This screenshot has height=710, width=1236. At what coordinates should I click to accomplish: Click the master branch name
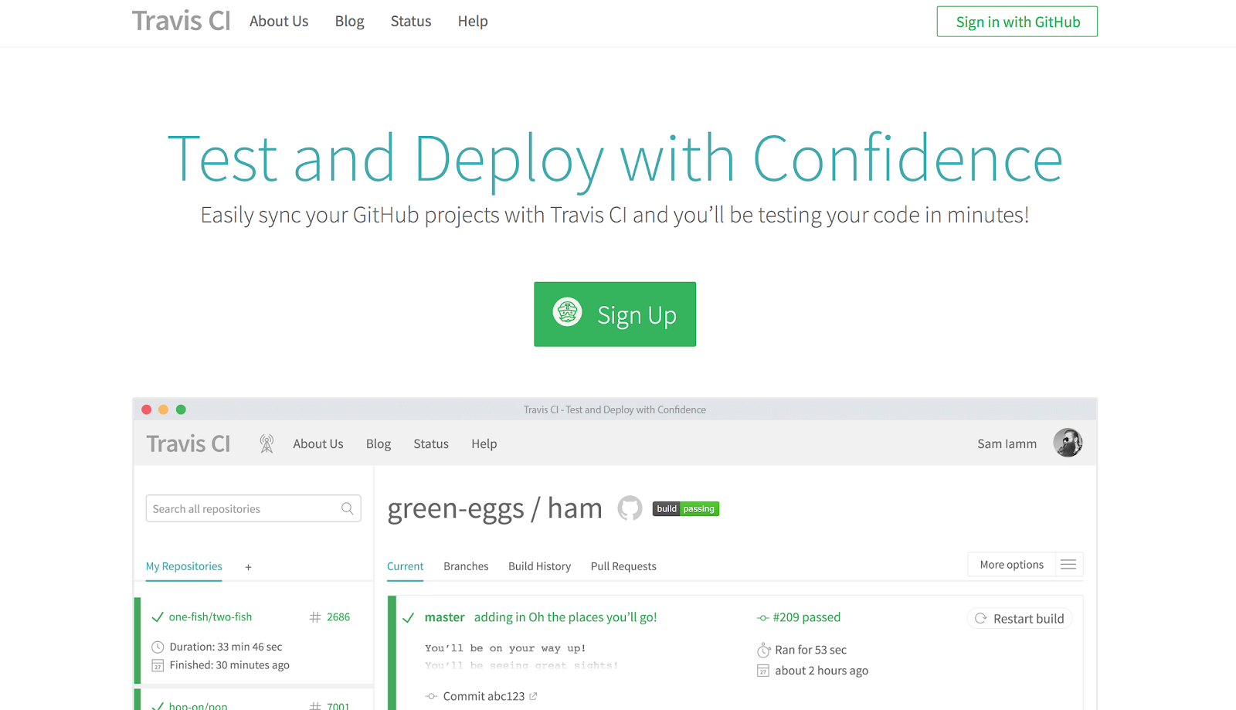(445, 617)
